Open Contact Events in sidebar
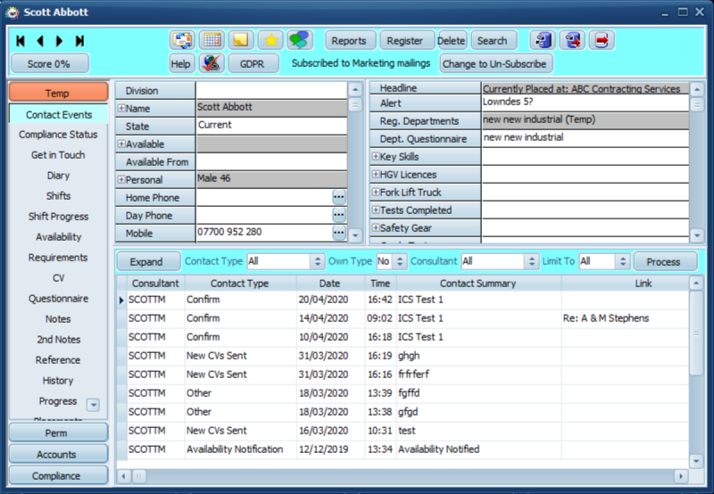The width and height of the screenshot is (714, 494). tap(58, 115)
